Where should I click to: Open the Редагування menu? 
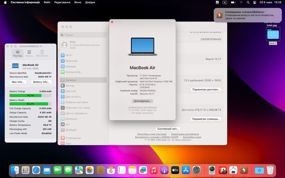(x=62, y=2)
